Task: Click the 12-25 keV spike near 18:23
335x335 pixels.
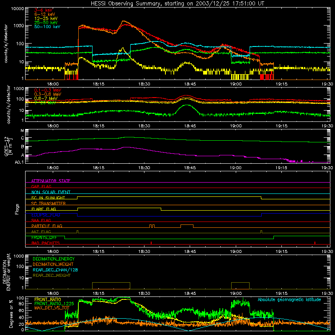Action: click(x=123, y=48)
